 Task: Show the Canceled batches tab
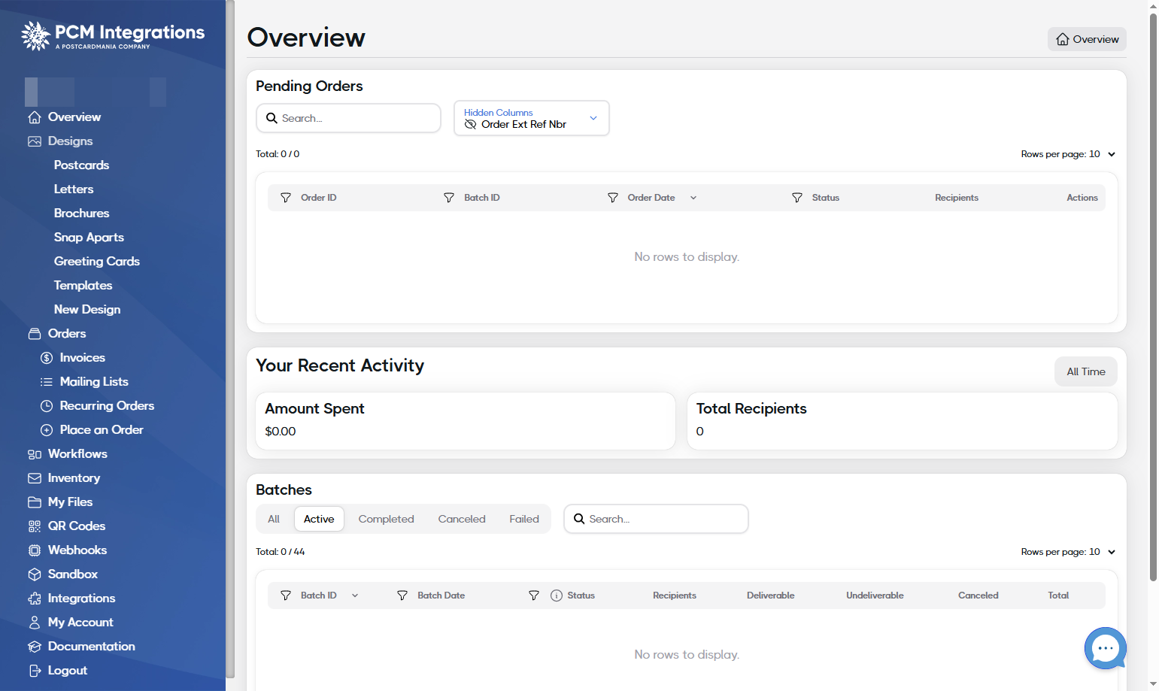(x=462, y=519)
